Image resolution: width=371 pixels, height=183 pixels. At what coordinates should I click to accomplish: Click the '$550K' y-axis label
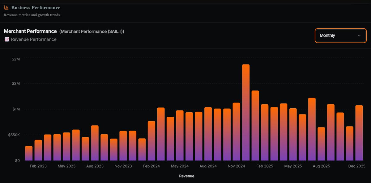[15, 135]
